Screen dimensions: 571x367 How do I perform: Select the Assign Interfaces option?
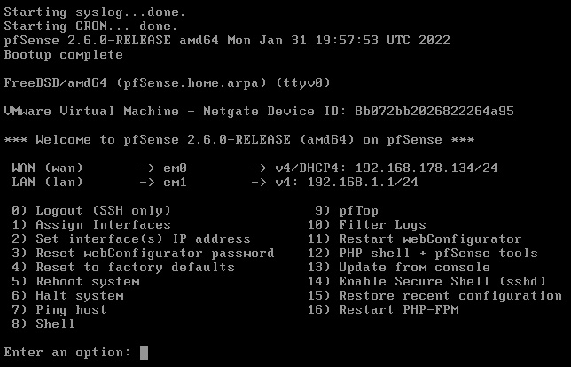pos(91,225)
